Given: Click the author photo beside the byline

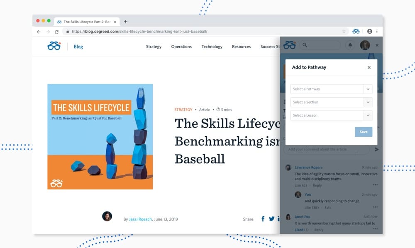Looking at the screenshot, I should pyautogui.click(x=107, y=216).
